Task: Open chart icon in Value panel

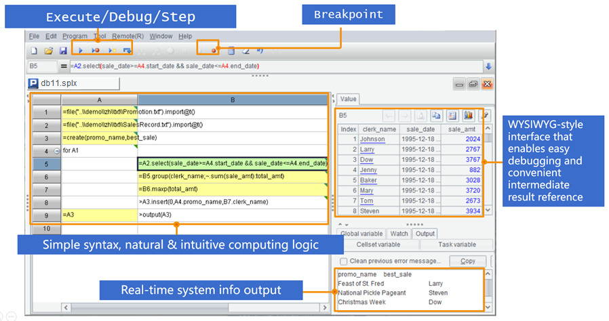Action: pyautogui.click(x=468, y=116)
